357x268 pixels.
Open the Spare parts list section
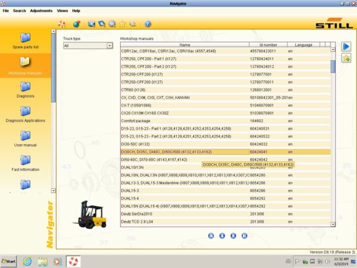click(x=26, y=41)
